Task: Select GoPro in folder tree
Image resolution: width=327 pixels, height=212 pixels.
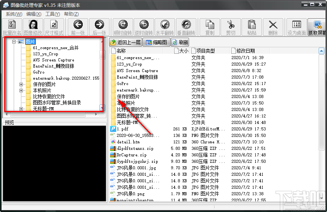Action: click(38, 72)
